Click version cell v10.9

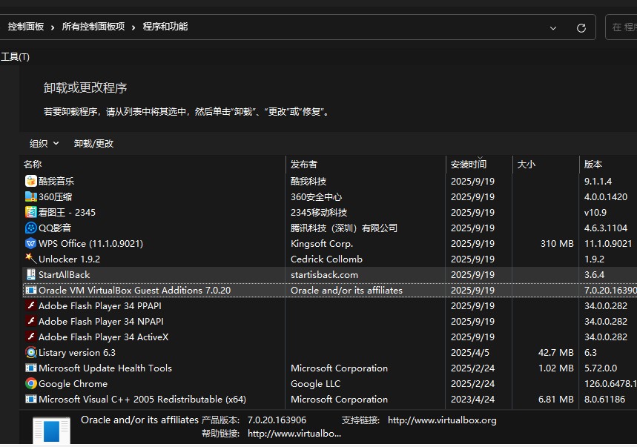click(x=595, y=212)
